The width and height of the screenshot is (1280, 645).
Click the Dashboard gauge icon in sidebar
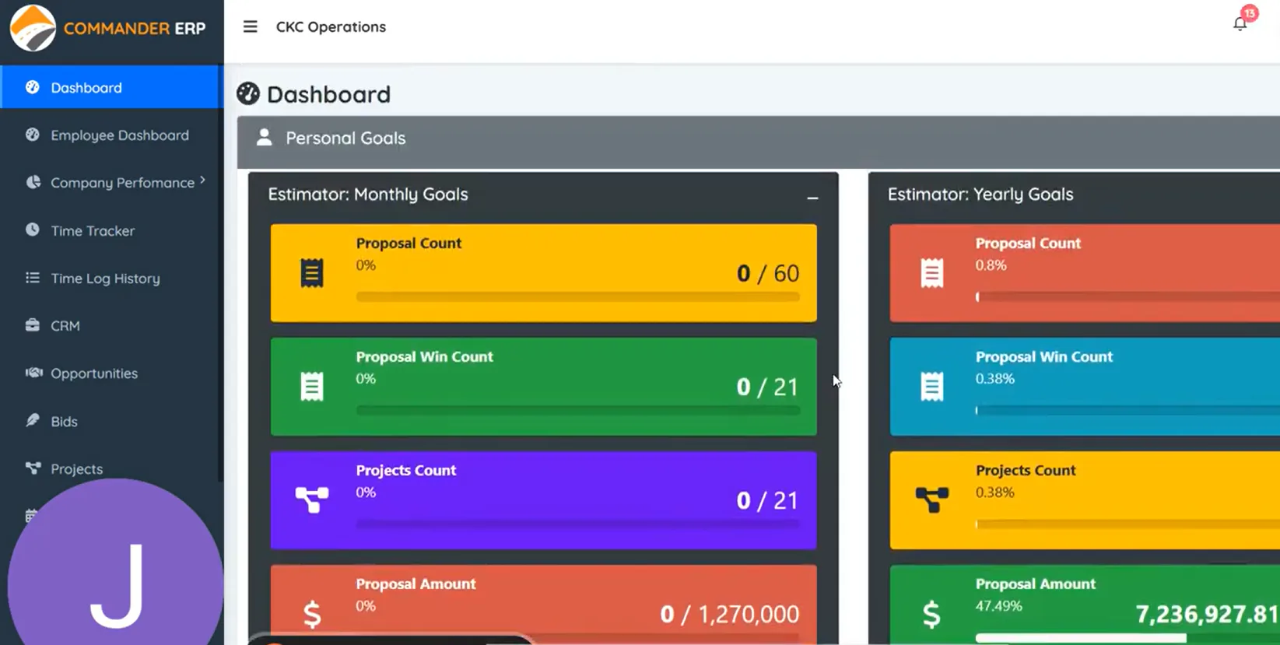click(x=32, y=87)
